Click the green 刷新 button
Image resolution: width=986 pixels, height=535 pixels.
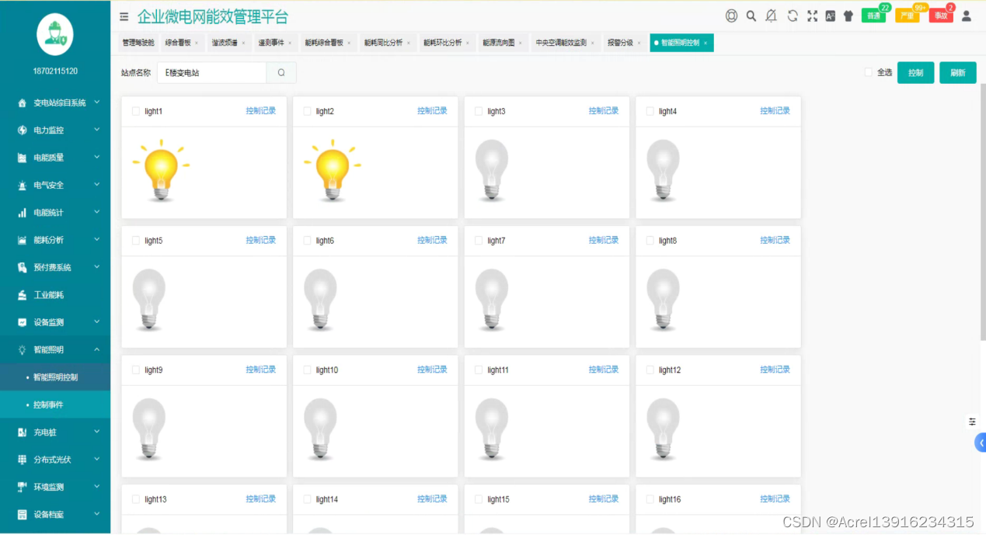pos(958,73)
